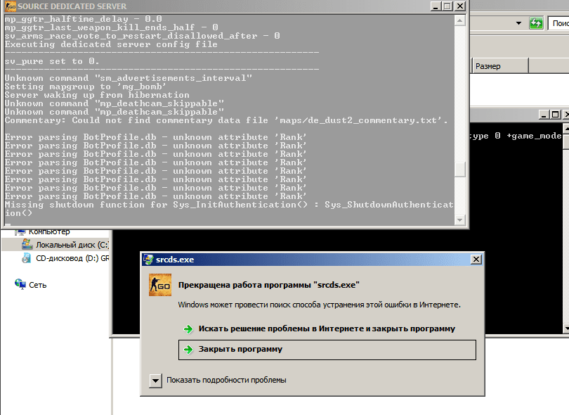The image size is (569, 415).
Task: Click the Commentary de_dust2_commentary.txt line
Action: tap(226, 121)
